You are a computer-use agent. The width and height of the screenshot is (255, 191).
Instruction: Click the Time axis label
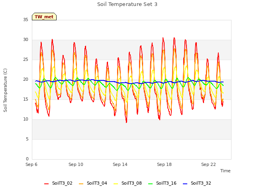point(226,171)
